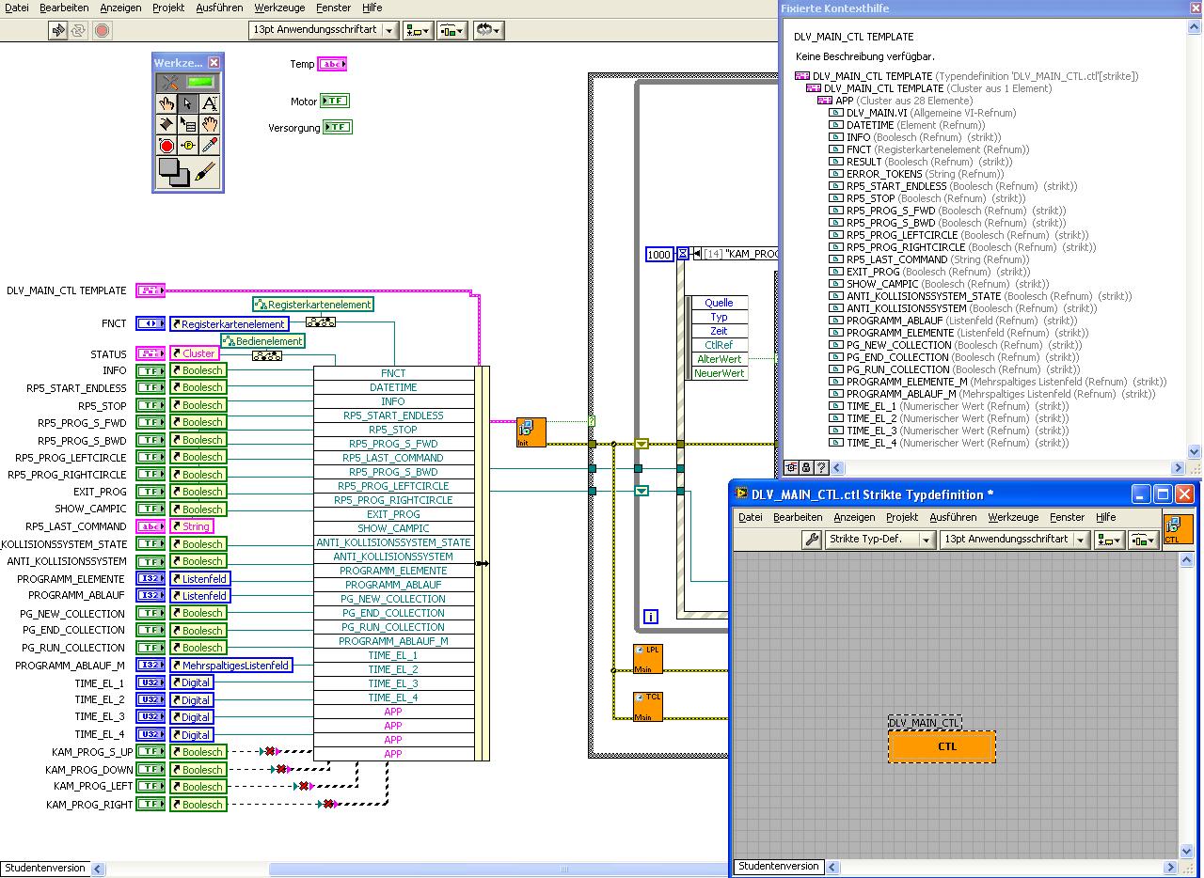1204x878 pixels.
Task: Toggle automatic tool selection green indicator
Action: [x=199, y=83]
